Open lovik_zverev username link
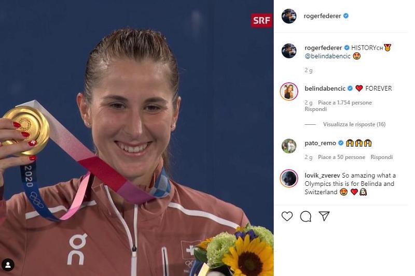Viewport: 415px width, 276px height. [x=322, y=176]
